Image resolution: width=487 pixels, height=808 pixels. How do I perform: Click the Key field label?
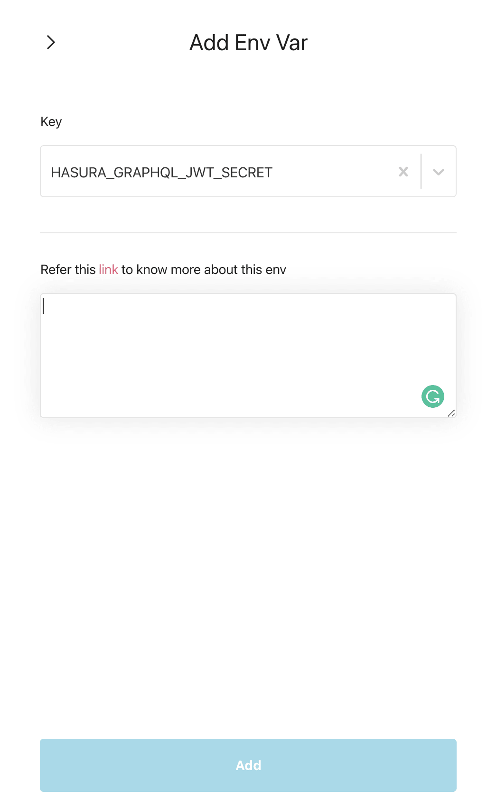click(x=51, y=122)
